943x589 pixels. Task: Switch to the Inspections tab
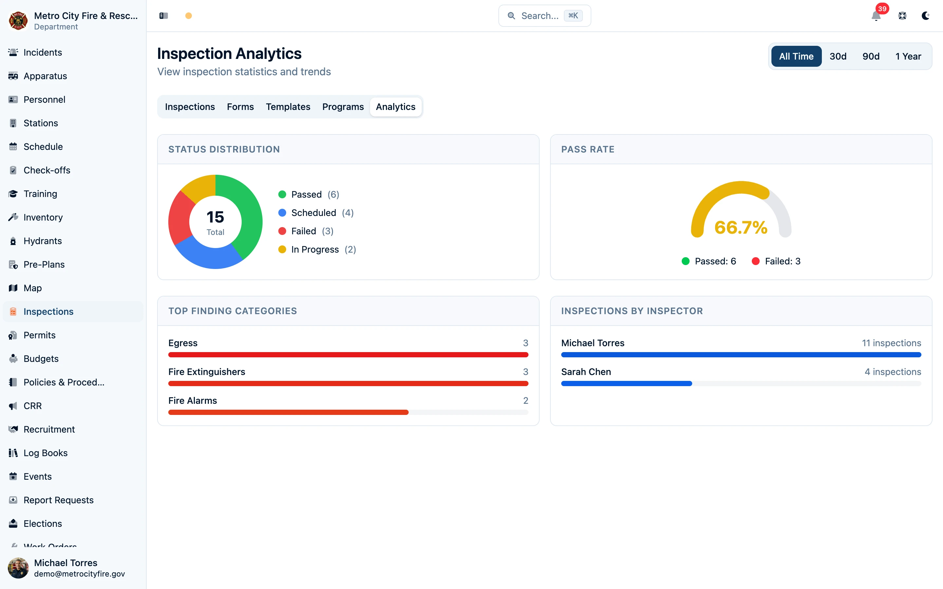click(x=190, y=107)
